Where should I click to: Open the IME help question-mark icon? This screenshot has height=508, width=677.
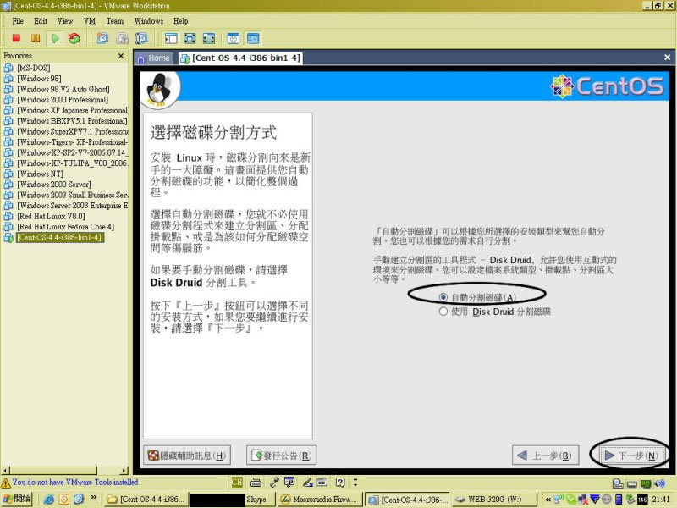340,482
